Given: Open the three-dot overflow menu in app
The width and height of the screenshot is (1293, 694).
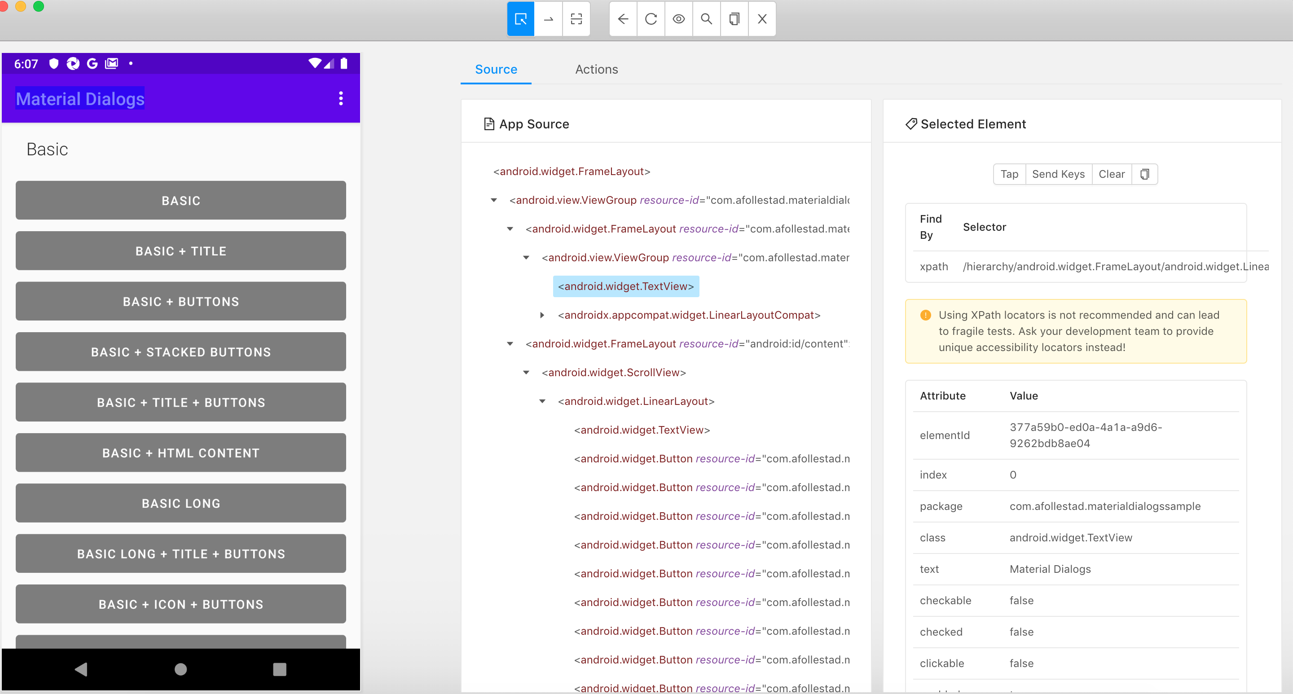Looking at the screenshot, I should (341, 98).
